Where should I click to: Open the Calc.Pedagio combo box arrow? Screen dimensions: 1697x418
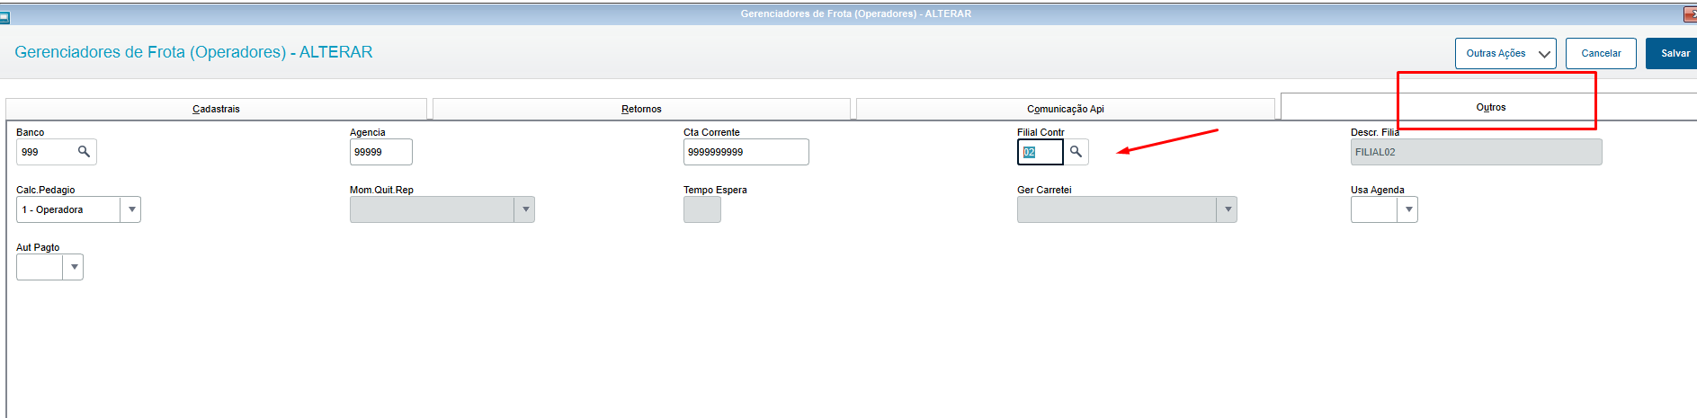(x=131, y=209)
